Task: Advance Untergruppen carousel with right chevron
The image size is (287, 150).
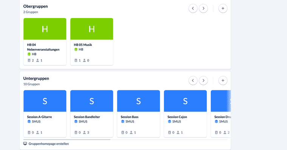Action: pos(203,81)
